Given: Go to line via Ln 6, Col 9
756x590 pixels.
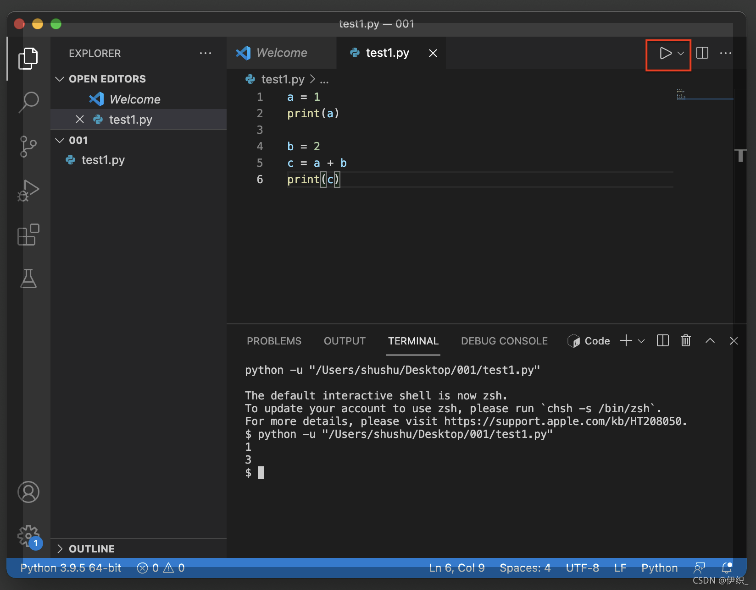Looking at the screenshot, I should pyautogui.click(x=456, y=568).
